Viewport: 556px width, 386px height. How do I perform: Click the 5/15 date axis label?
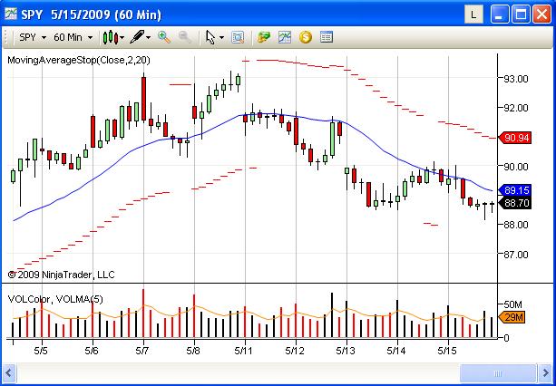[446, 351]
